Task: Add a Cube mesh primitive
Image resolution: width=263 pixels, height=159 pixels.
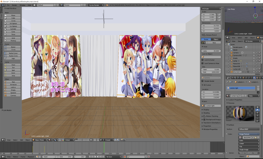Action: [12, 18]
